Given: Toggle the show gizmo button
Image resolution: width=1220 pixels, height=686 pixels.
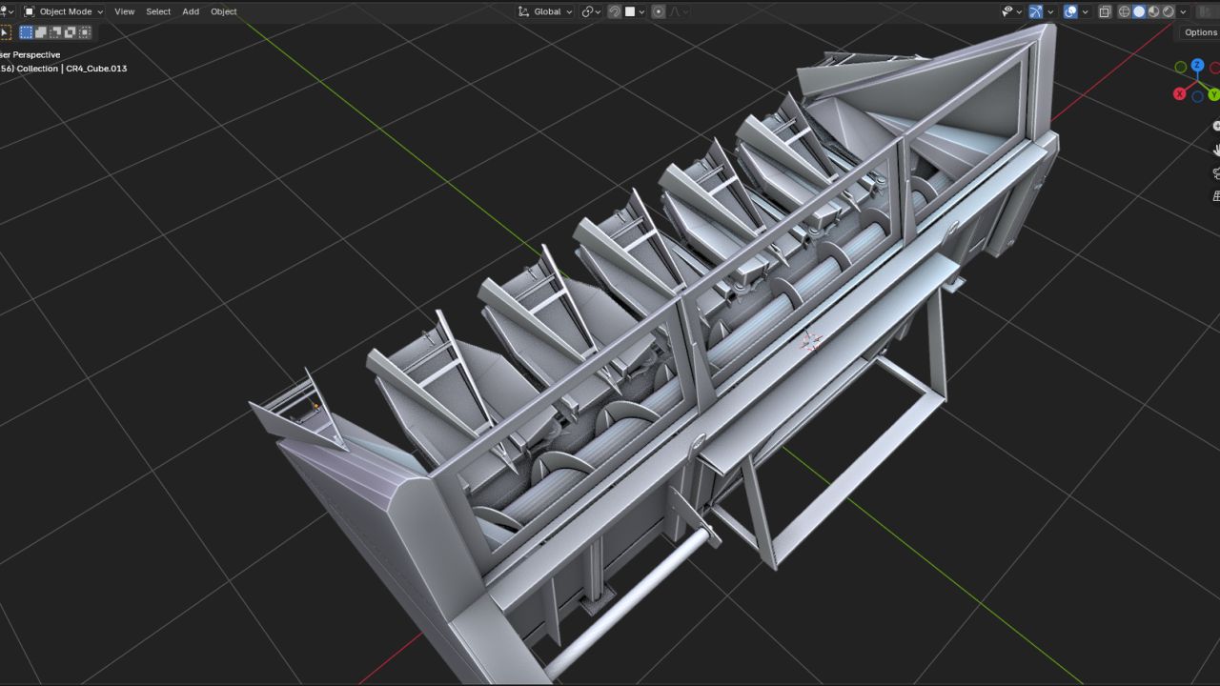Looking at the screenshot, I should click(x=1035, y=11).
